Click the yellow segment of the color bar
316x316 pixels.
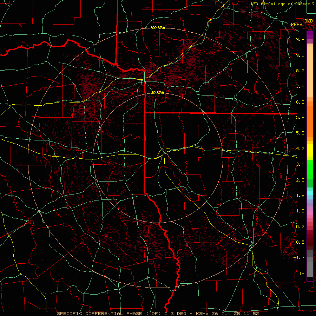[x=310, y=150]
